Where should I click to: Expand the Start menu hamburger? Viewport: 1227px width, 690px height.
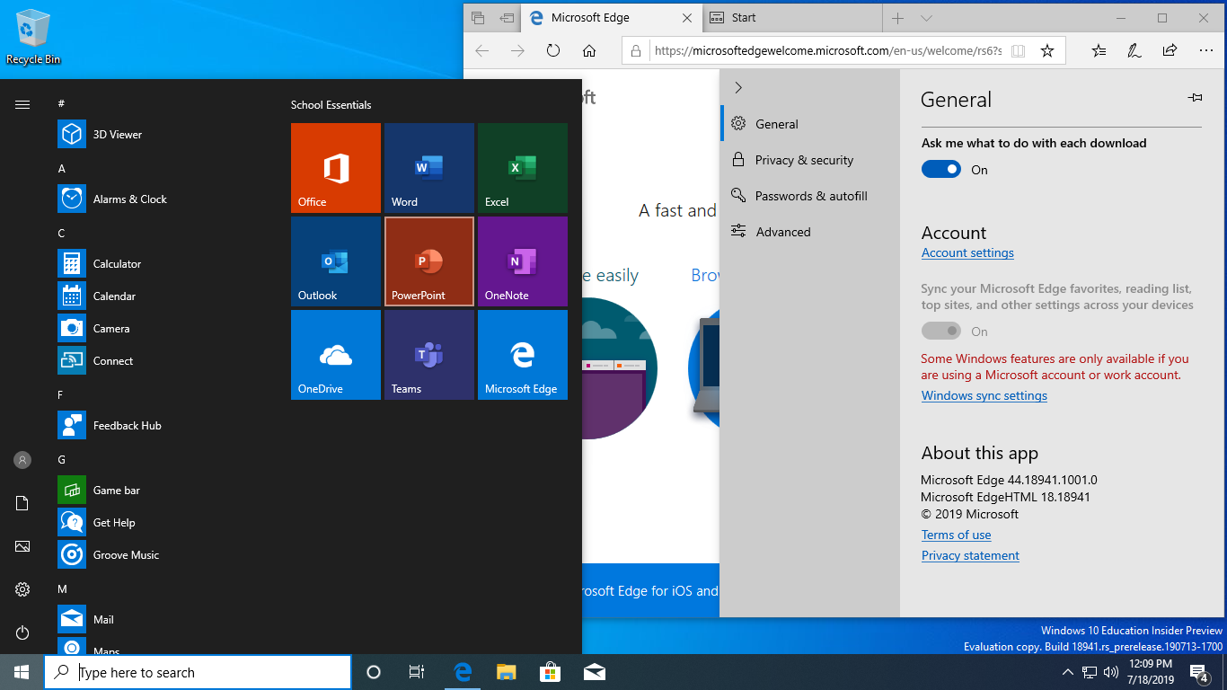pyautogui.click(x=22, y=105)
